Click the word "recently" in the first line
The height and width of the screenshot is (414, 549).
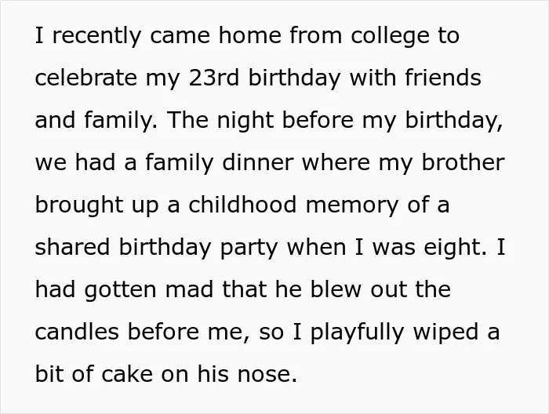(96, 36)
